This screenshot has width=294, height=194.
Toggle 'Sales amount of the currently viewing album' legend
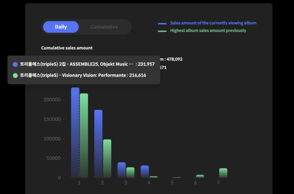[213, 23]
